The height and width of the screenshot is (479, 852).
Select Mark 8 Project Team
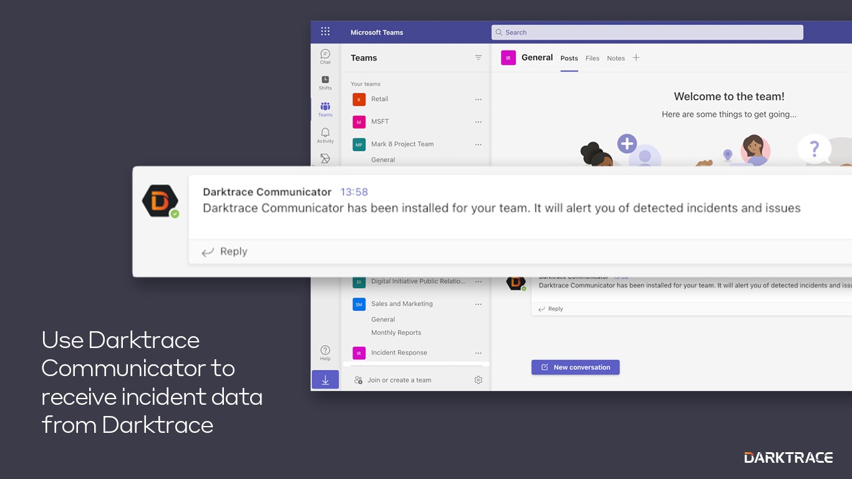point(402,144)
